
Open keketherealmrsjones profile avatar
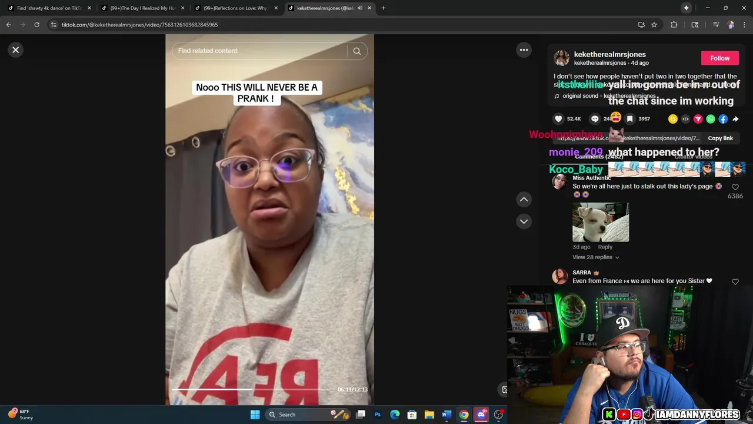pyautogui.click(x=562, y=58)
